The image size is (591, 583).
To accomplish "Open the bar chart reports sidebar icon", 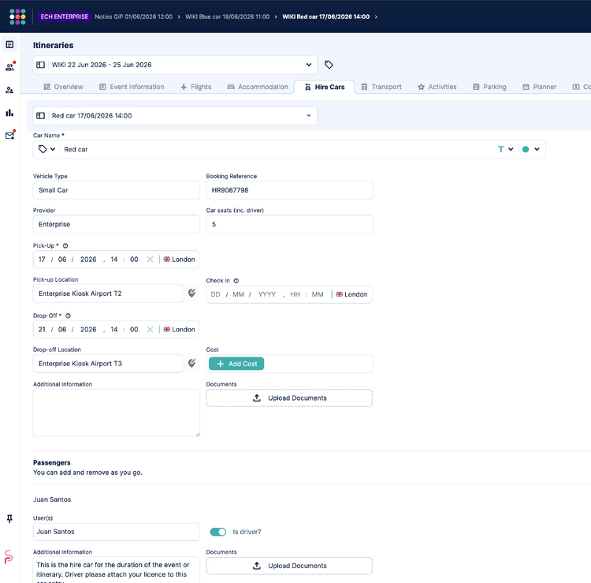I will (x=9, y=113).
